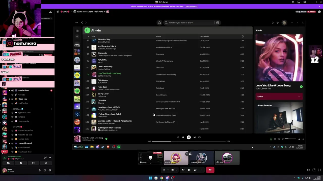Open Spotify notifications bell
This screenshot has height=181, width=323.
click(273, 23)
